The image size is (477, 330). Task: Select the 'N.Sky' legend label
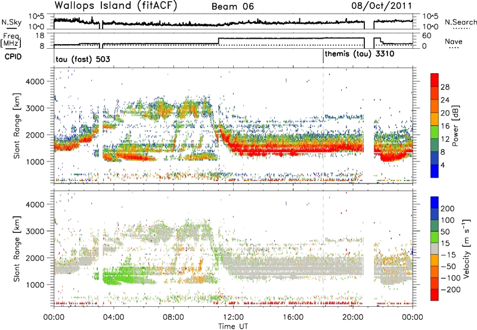click(x=11, y=22)
